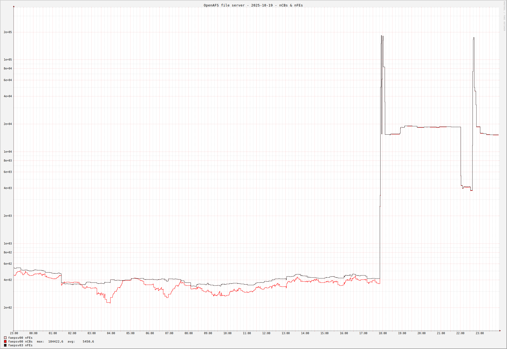Click the 22:00 time axis label
Image resolution: width=507 pixels, height=349 pixels.
click(460, 333)
